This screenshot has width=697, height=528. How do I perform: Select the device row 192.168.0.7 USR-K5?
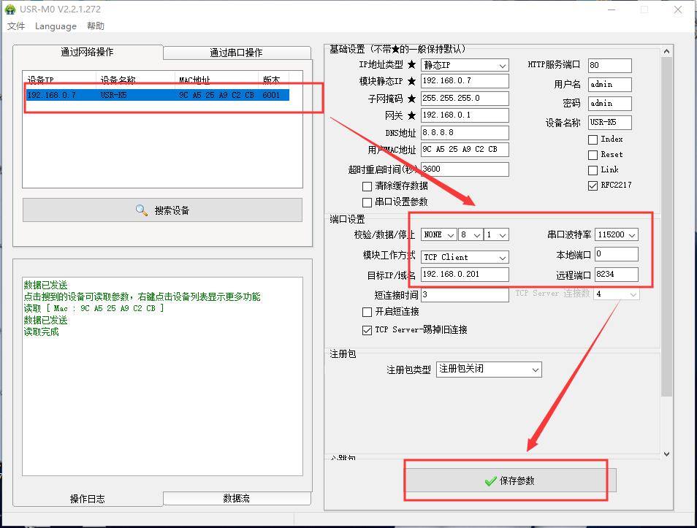157,95
